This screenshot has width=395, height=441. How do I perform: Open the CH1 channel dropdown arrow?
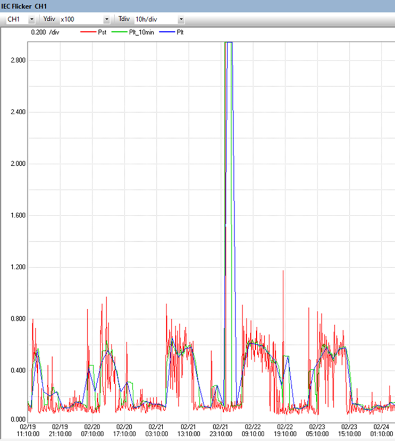[31, 19]
